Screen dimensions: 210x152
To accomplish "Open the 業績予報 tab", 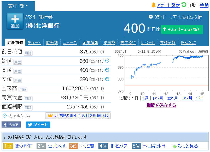I will tap(167, 43).
